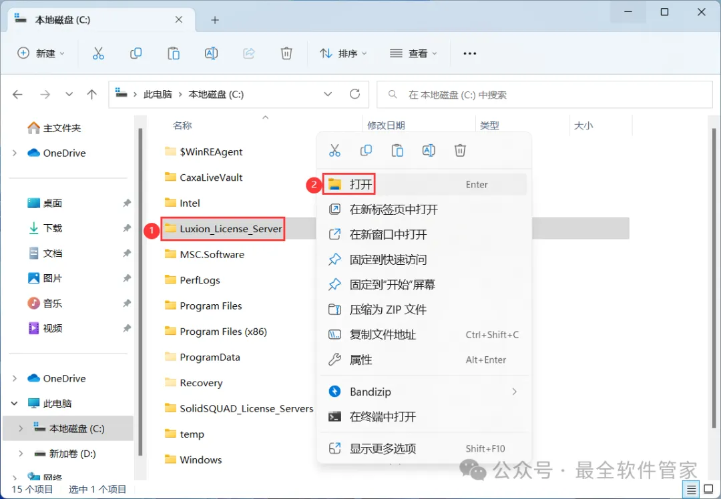721x499 pixels.
Task: Choose 固定到快速访问
Action: (424, 260)
